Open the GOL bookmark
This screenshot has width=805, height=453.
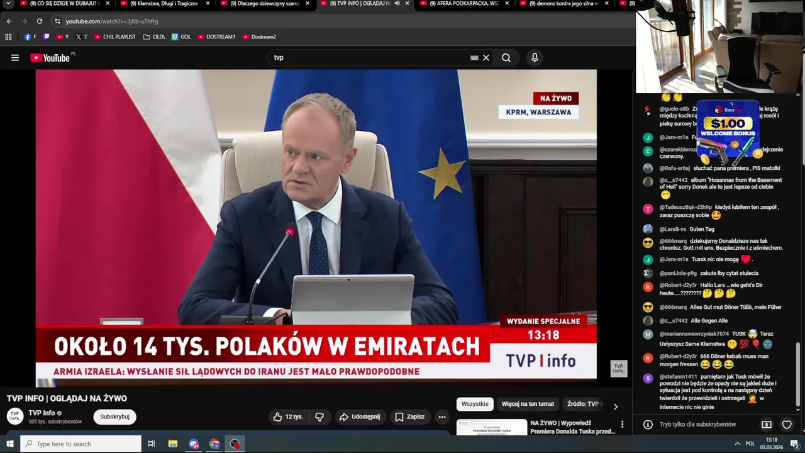pyautogui.click(x=181, y=37)
